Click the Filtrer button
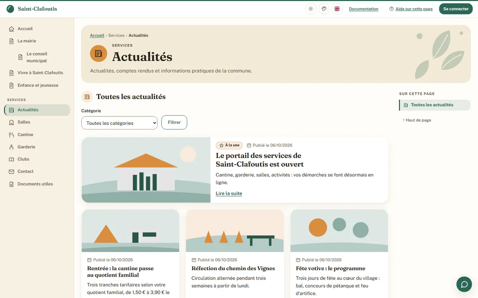Screen dimensions: 478x298 click(174, 122)
